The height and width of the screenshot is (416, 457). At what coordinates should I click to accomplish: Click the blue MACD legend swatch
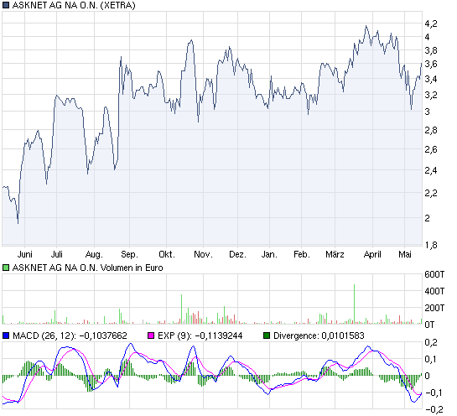[6, 335]
